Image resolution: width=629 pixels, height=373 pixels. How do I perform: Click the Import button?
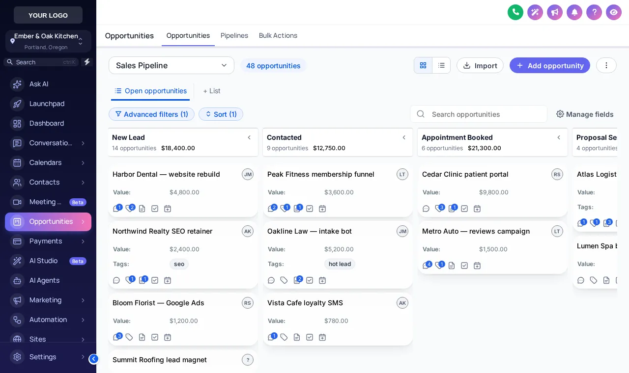(x=480, y=65)
